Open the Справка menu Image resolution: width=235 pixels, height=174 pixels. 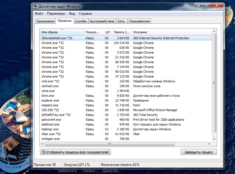point(85,14)
